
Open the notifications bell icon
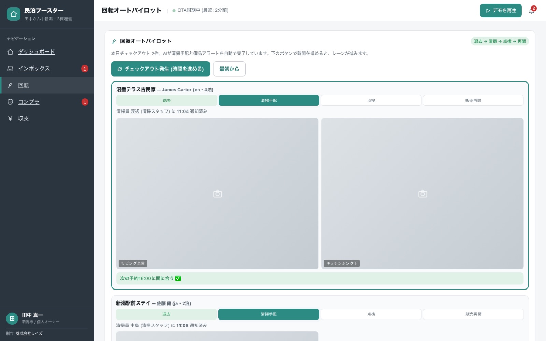(x=531, y=11)
